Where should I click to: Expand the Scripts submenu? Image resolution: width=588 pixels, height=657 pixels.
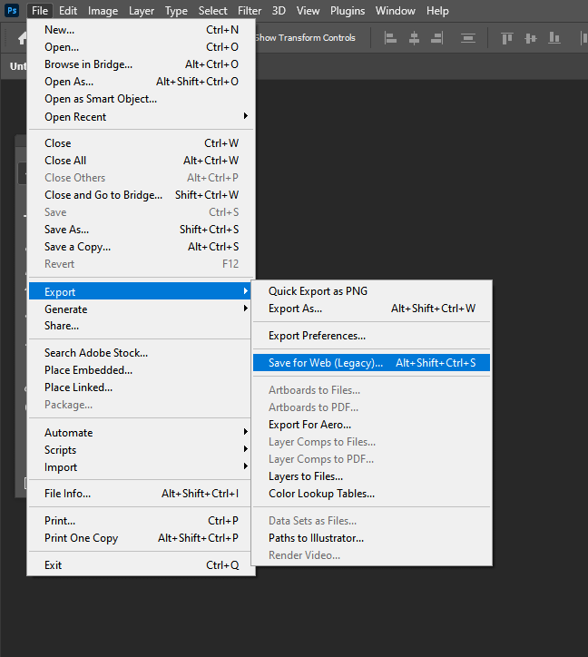click(x=142, y=449)
